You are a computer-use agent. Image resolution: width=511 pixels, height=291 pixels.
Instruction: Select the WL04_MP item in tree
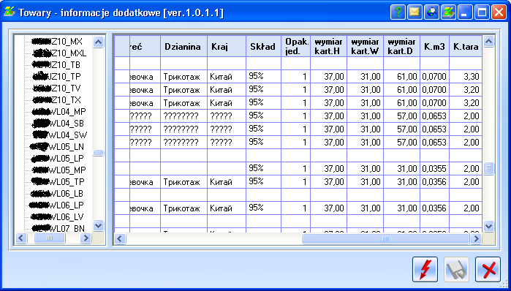[60, 111]
